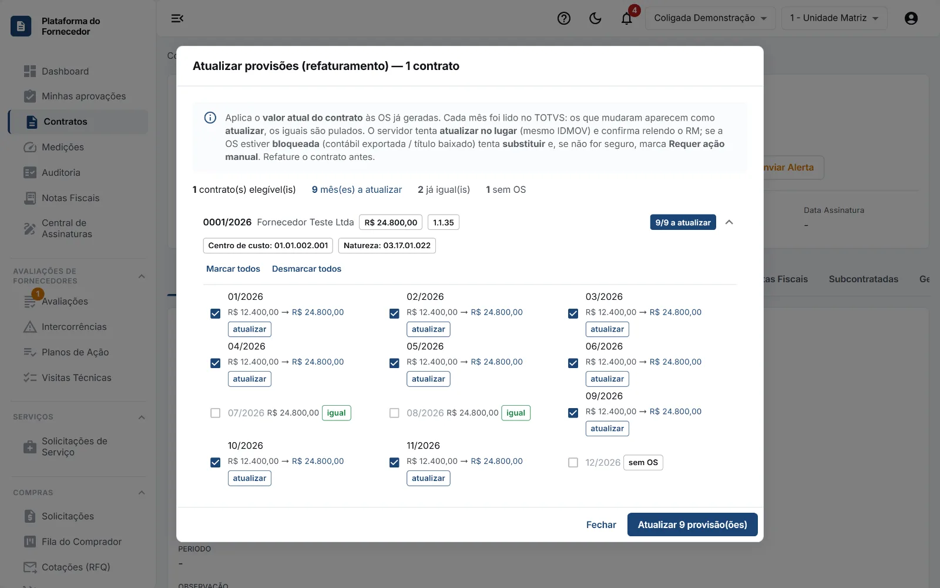The width and height of the screenshot is (940, 588).
Task: Collapse sidebar with the hamburger menu icon
Action: [177, 18]
